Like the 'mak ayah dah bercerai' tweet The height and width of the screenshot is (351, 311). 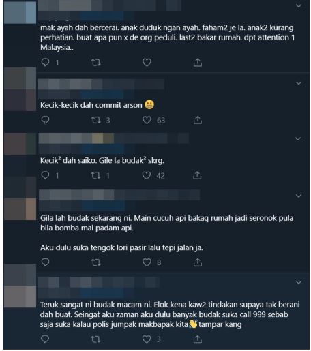[x=147, y=62]
